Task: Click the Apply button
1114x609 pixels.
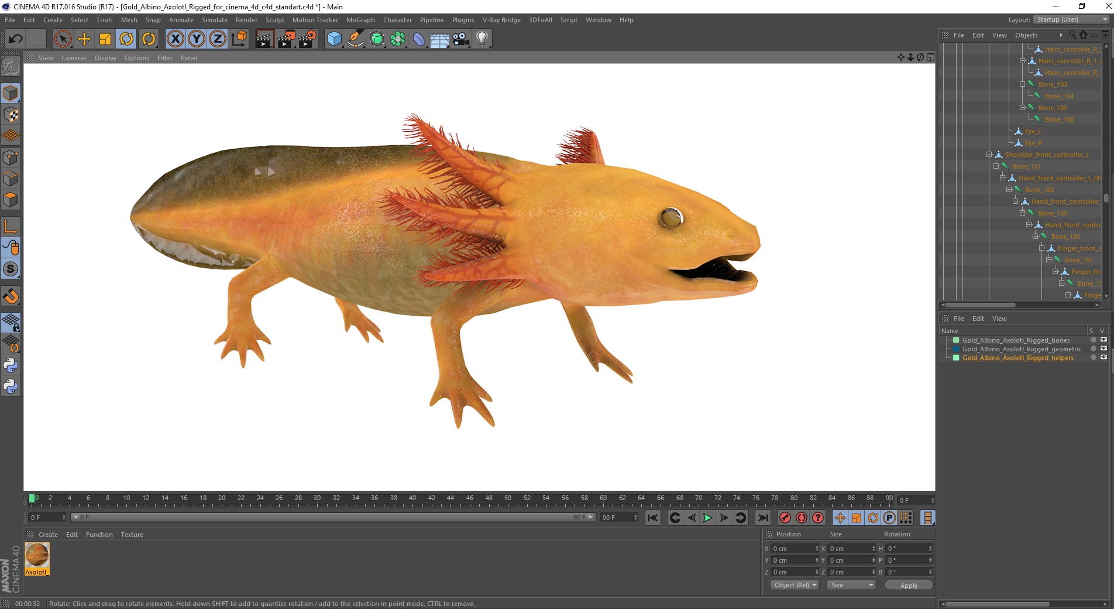Action: point(909,585)
